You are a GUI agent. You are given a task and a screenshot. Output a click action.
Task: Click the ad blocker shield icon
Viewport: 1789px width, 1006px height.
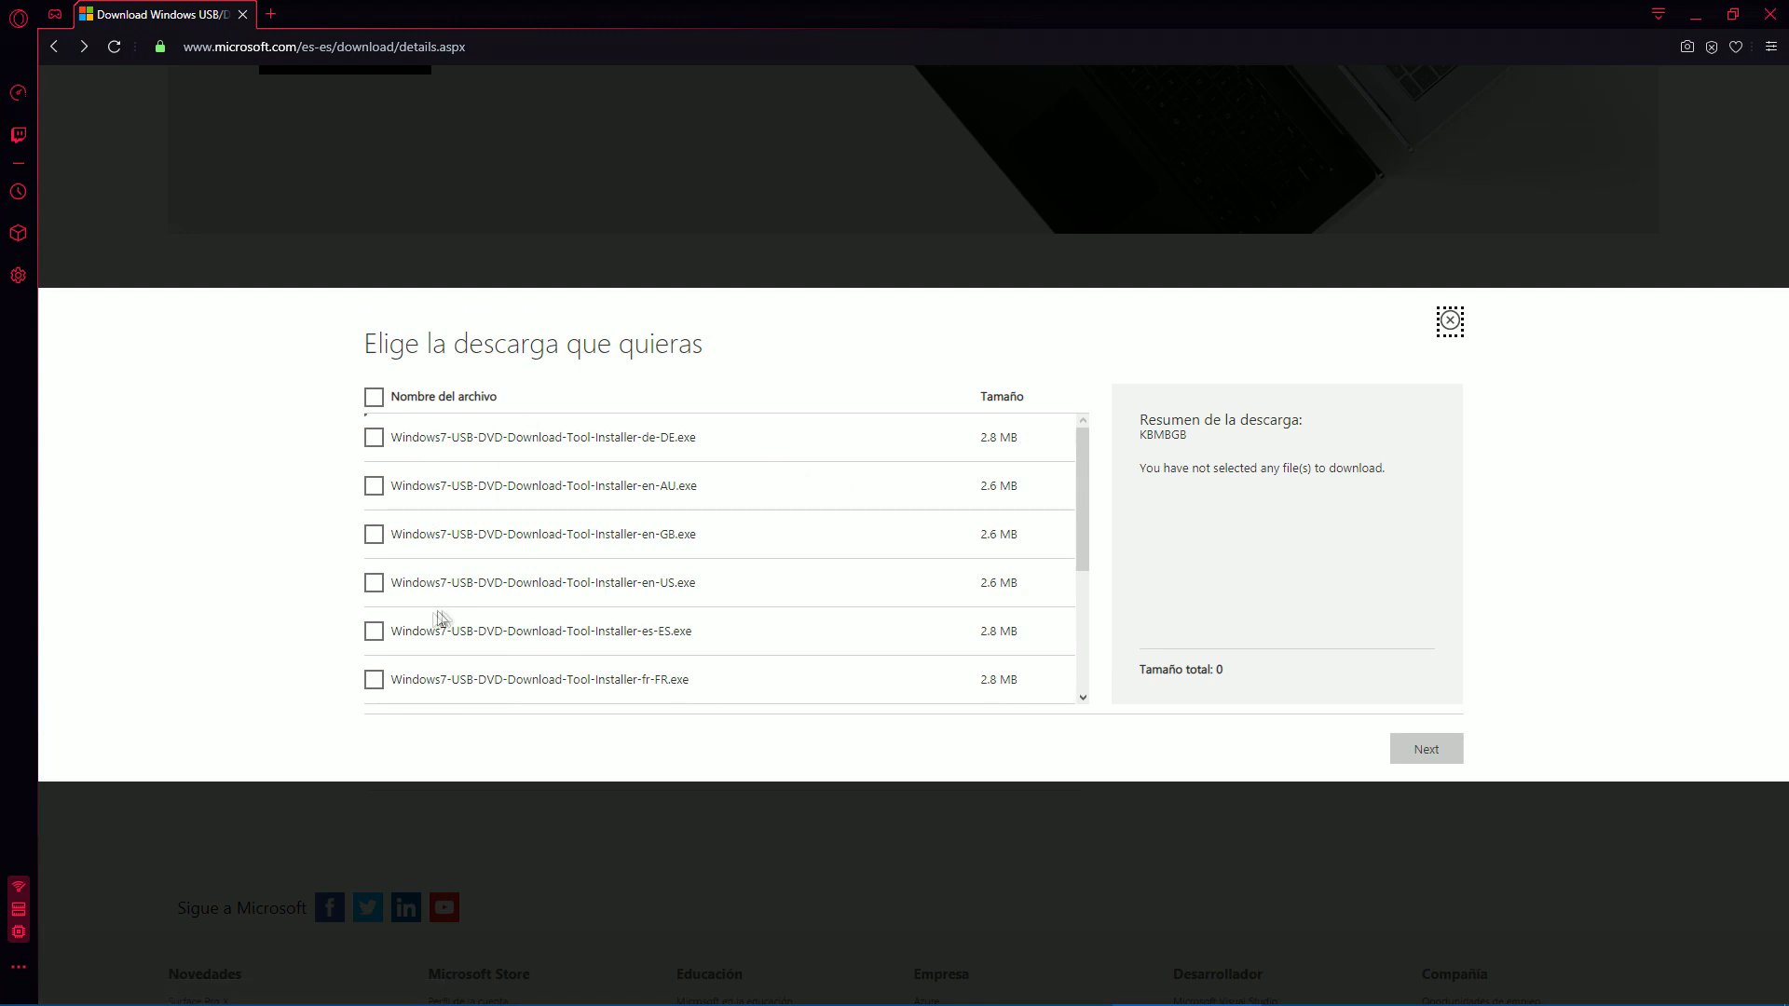(x=1712, y=47)
